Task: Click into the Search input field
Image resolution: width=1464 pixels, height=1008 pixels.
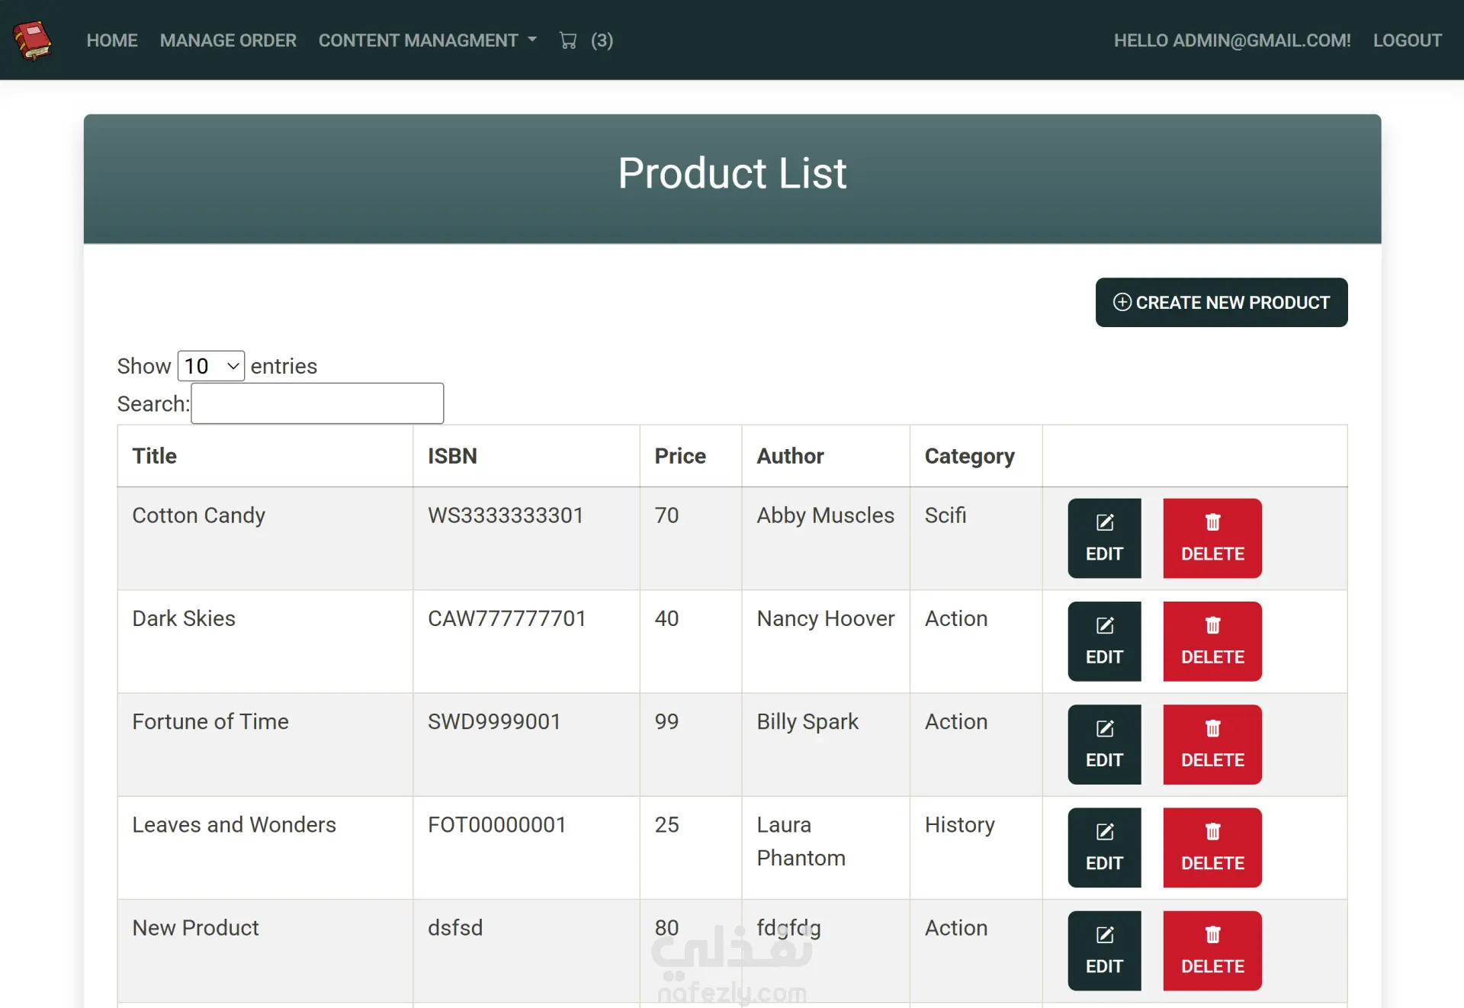Action: [317, 403]
